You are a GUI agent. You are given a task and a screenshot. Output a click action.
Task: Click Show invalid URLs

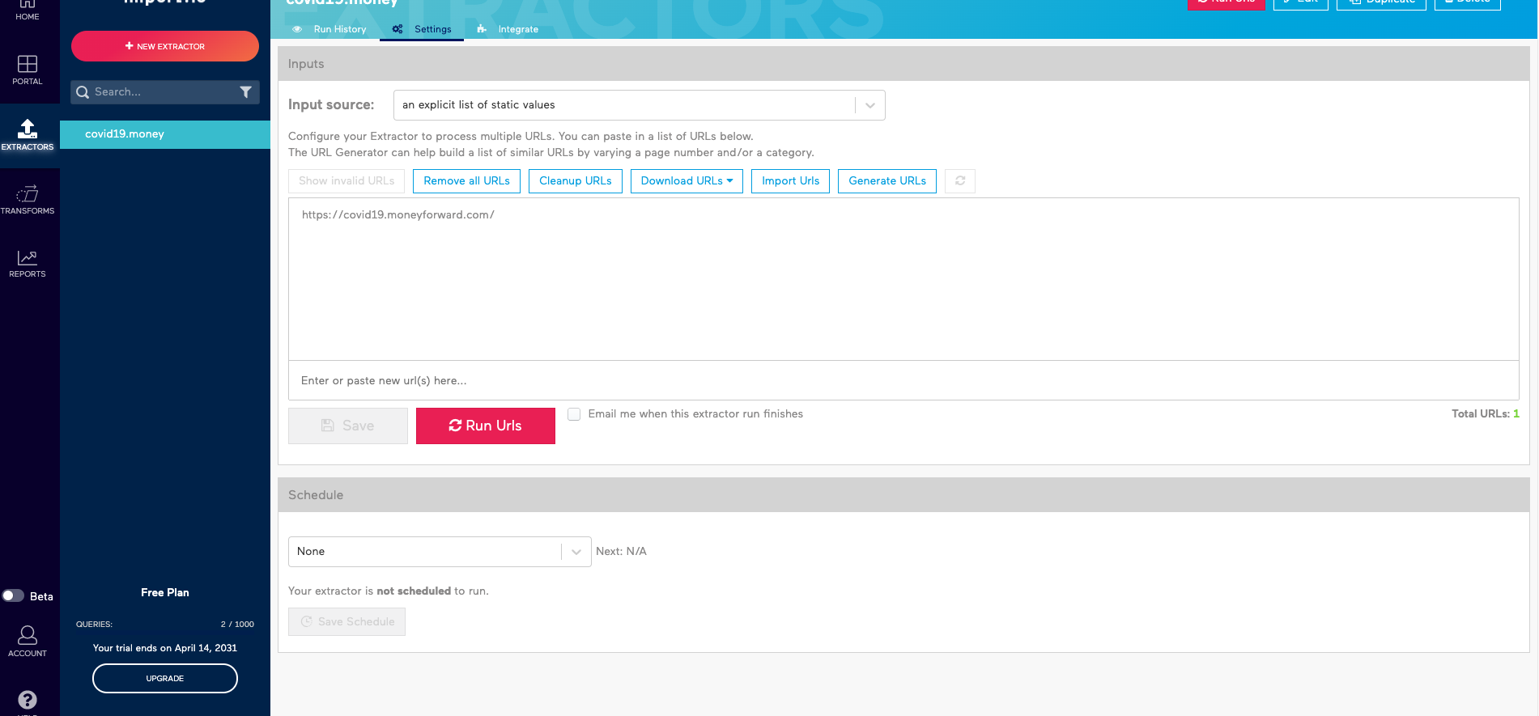click(x=346, y=181)
